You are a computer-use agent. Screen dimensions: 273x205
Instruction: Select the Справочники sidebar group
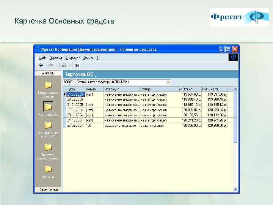pyautogui.click(x=48, y=189)
